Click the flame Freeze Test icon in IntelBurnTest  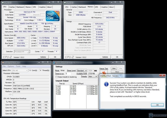(104, 72)
